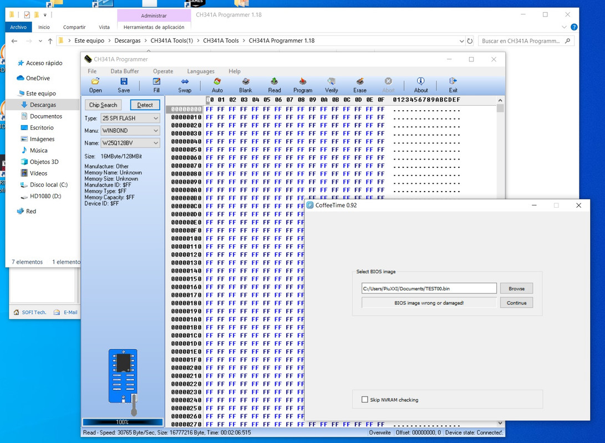This screenshot has height=443, width=605.
Task: Click Explorer up-directory arrow
Action: [50, 41]
